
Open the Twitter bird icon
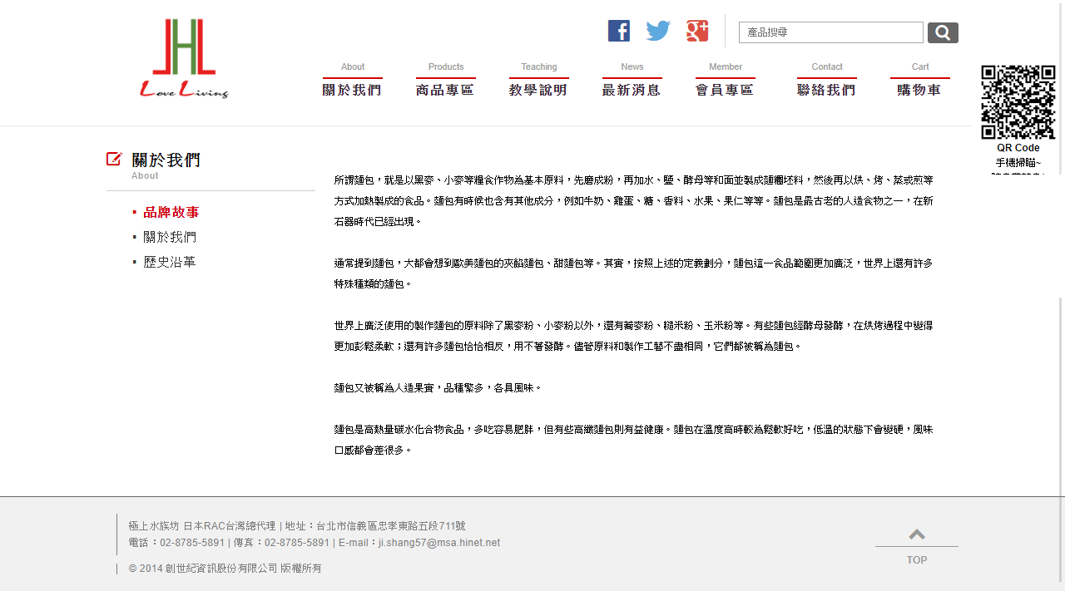point(658,31)
